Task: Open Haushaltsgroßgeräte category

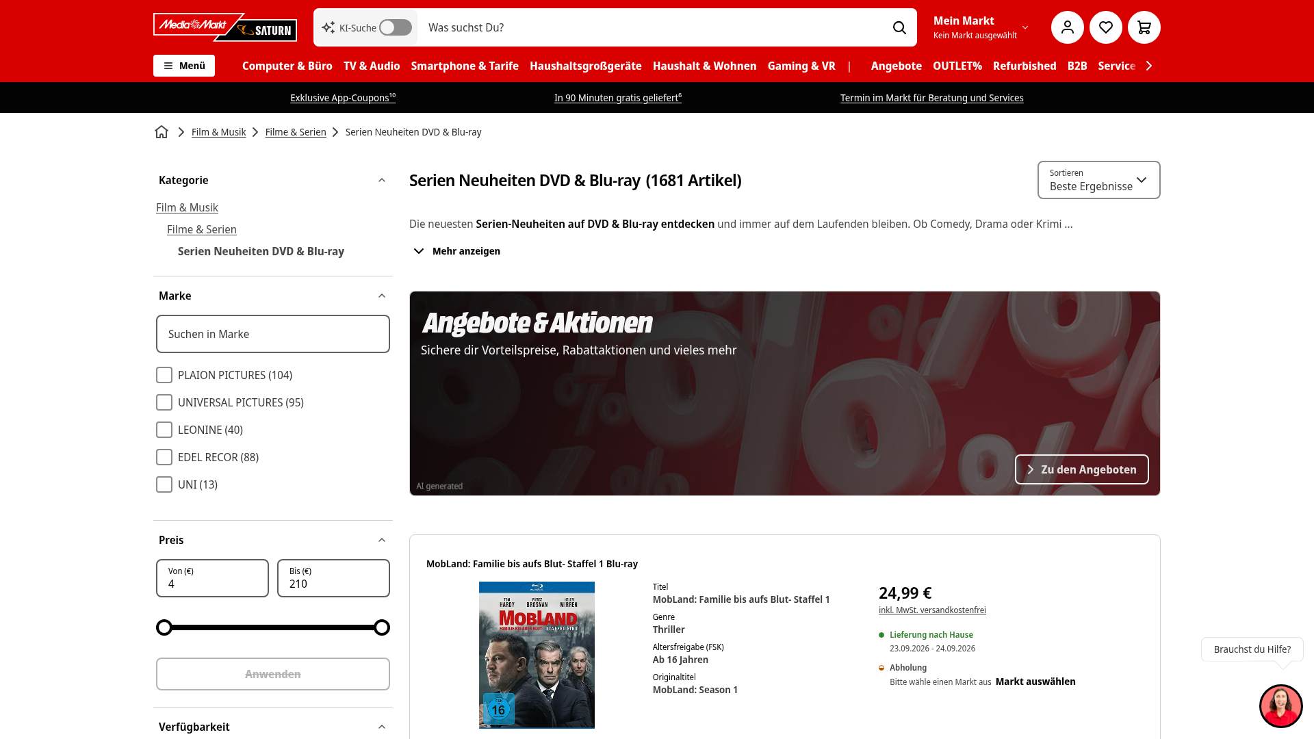Action: click(x=586, y=66)
